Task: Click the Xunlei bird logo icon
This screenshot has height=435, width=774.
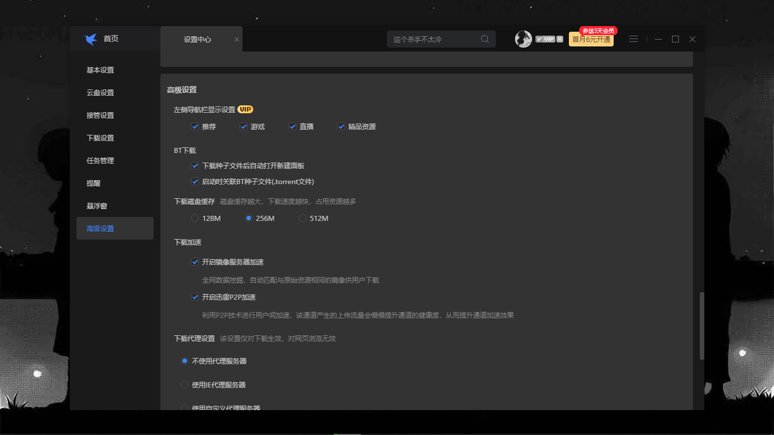Action: 91,39
